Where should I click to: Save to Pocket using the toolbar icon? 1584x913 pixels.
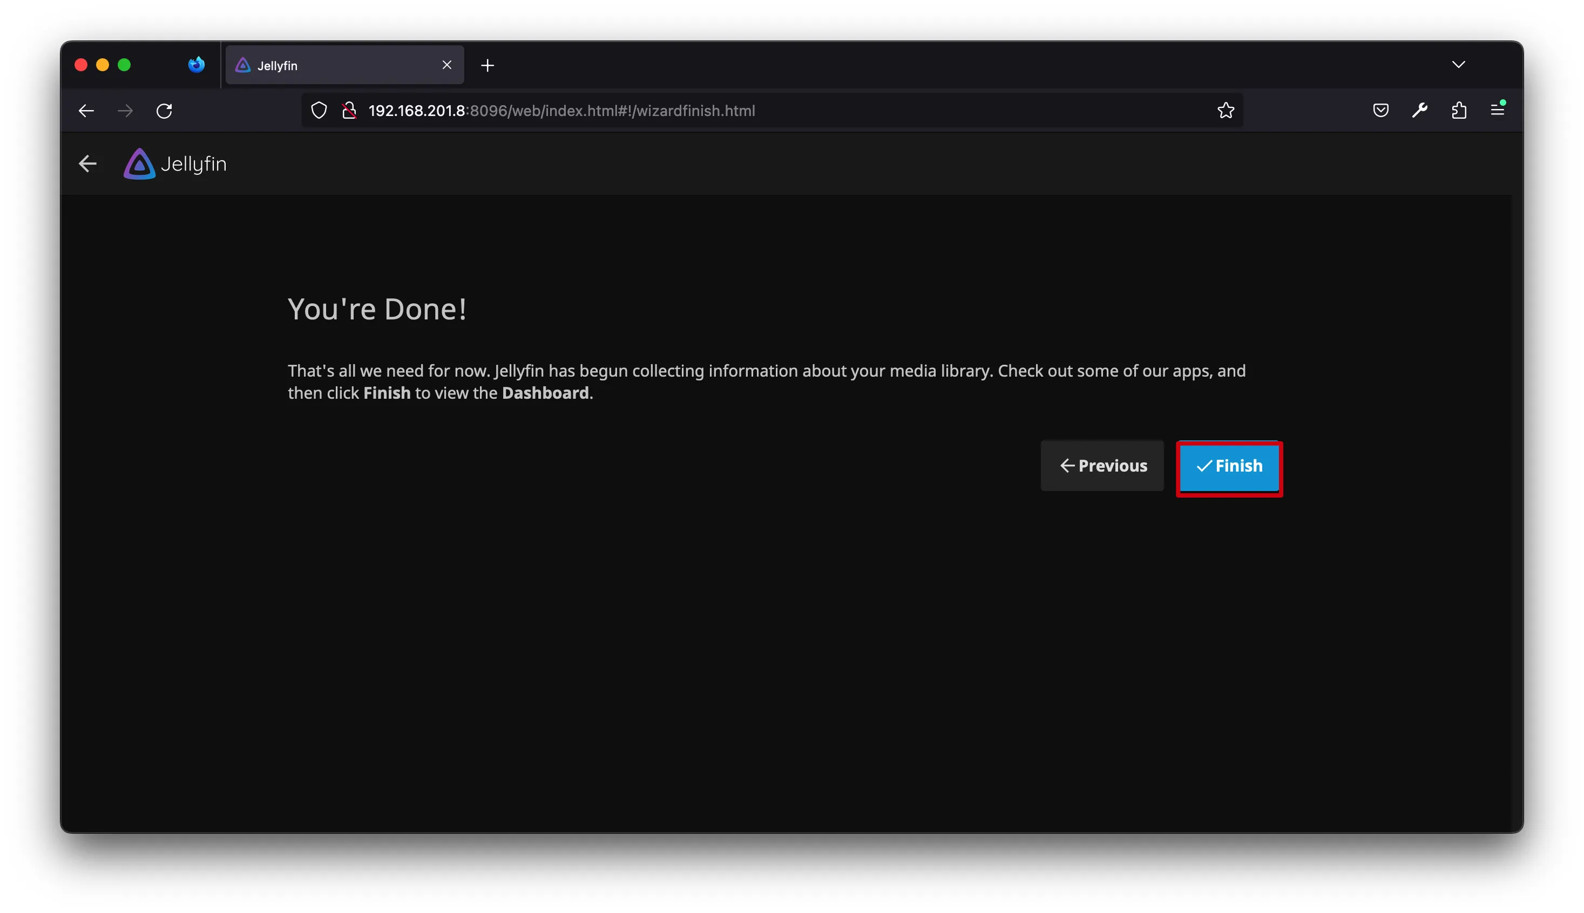[x=1380, y=111]
